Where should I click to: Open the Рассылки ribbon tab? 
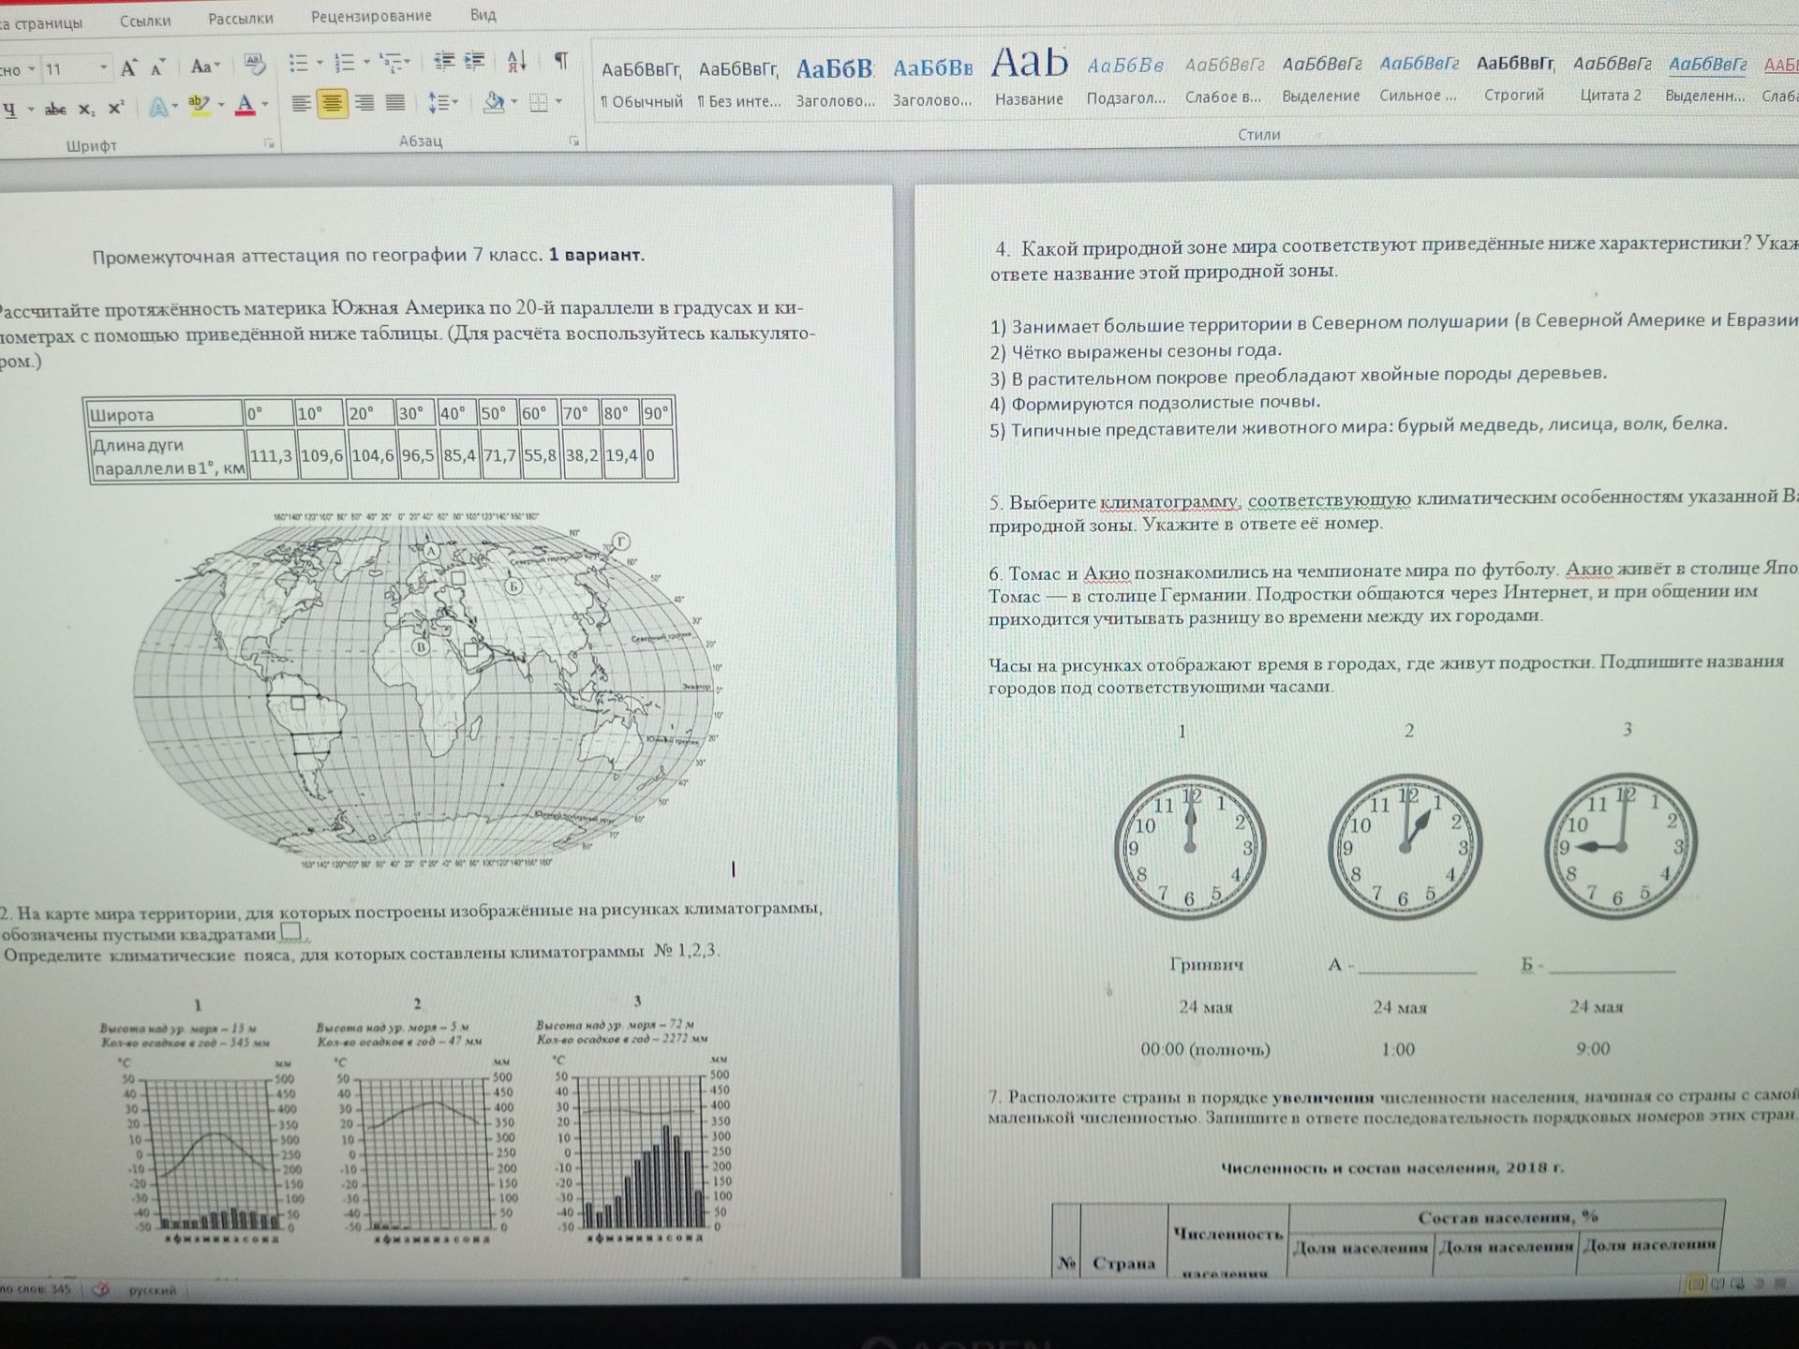coord(241,19)
